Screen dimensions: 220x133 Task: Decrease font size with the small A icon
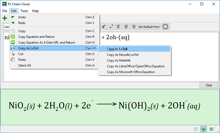(x=111, y=27)
